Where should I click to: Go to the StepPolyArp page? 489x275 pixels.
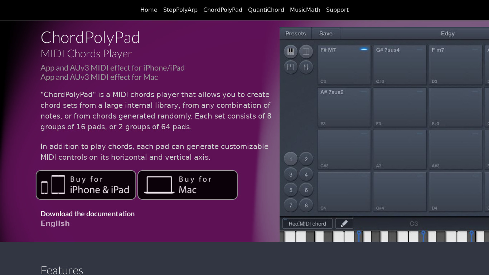click(x=180, y=10)
